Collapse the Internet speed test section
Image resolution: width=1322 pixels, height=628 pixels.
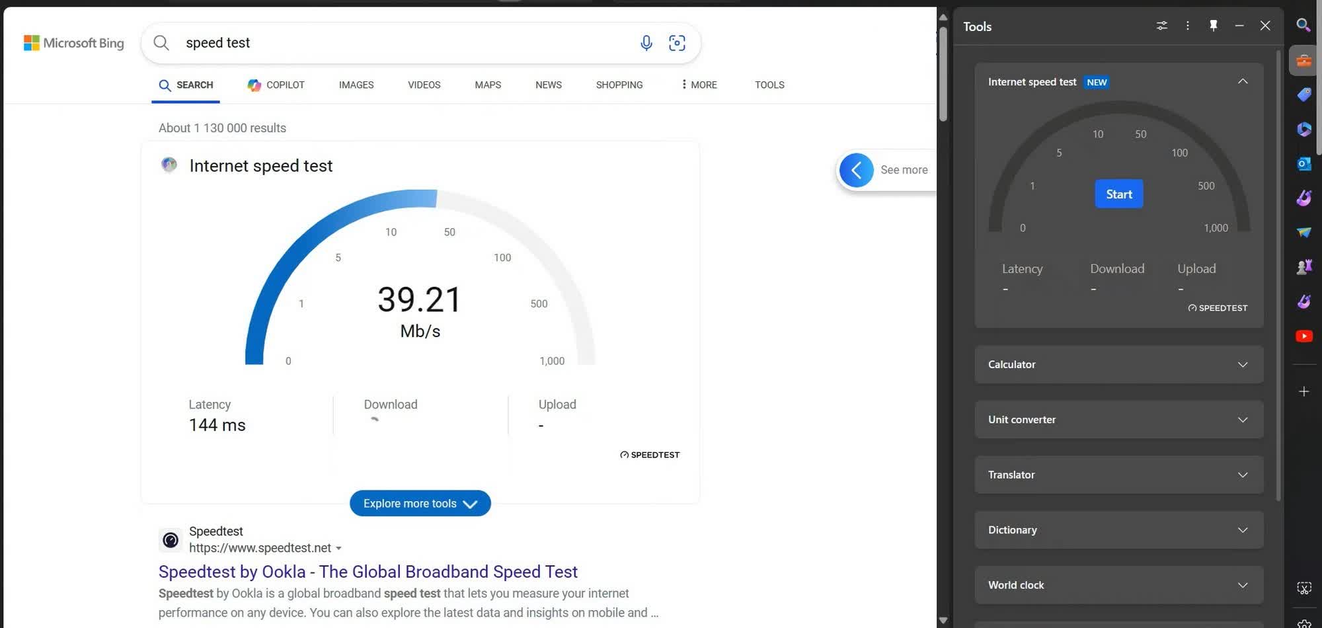[x=1242, y=81]
